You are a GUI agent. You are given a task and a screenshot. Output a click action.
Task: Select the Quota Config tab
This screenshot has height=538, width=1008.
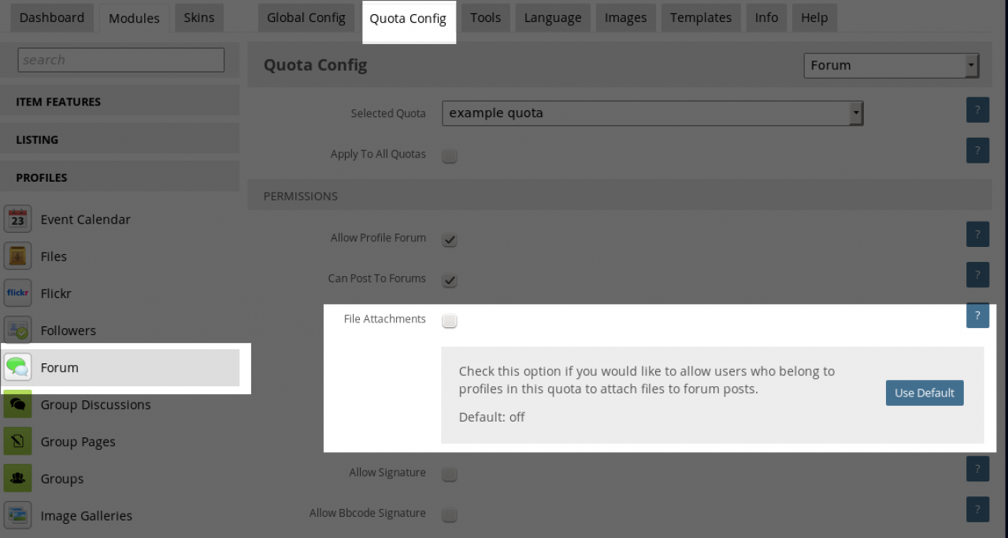click(408, 18)
